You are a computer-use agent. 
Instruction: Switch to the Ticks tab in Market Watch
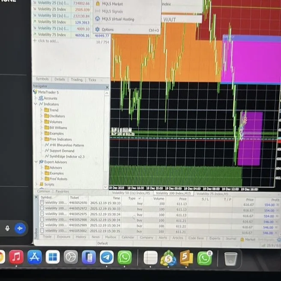pyautogui.click(x=92, y=80)
